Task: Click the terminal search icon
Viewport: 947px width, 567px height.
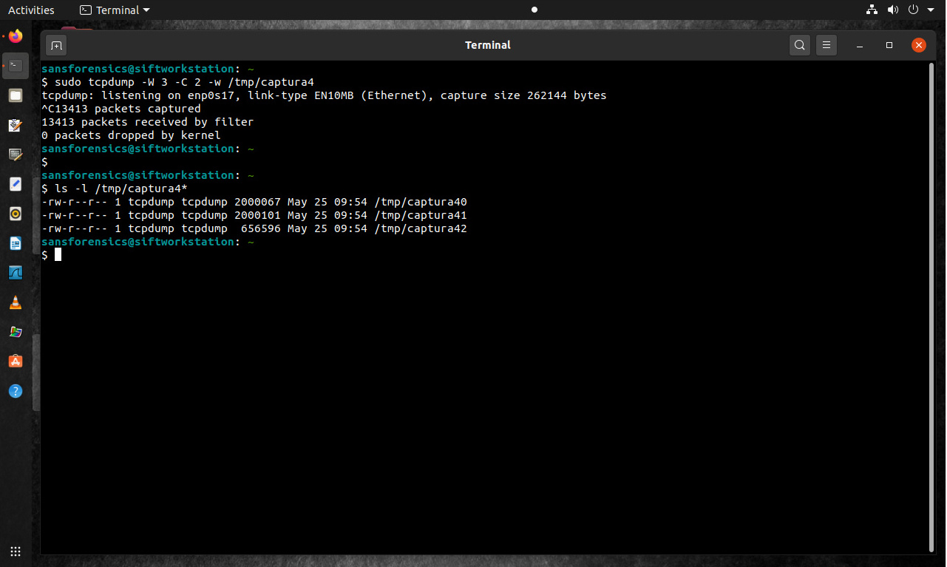Action: [800, 45]
